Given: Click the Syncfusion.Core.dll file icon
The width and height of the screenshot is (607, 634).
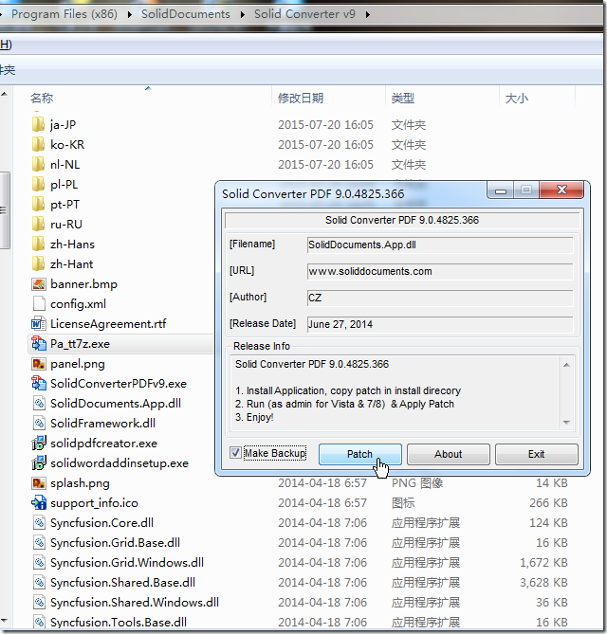Looking at the screenshot, I should click(x=39, y=522).
